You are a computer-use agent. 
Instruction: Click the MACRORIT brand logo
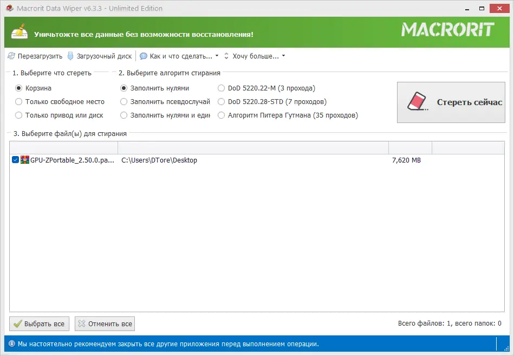pyautogui.click(x=448, y=29)
